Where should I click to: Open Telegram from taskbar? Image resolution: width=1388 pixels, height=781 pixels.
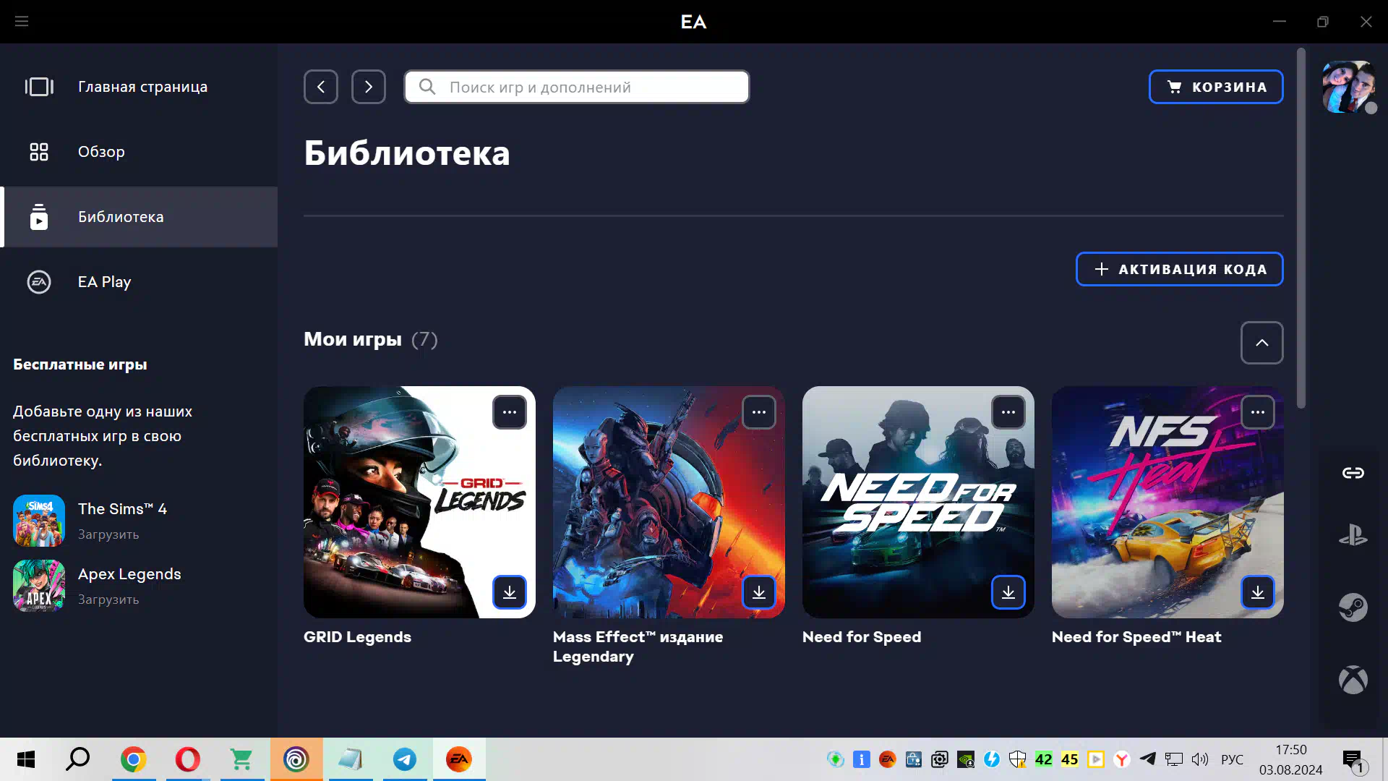(x=405, y=759)
